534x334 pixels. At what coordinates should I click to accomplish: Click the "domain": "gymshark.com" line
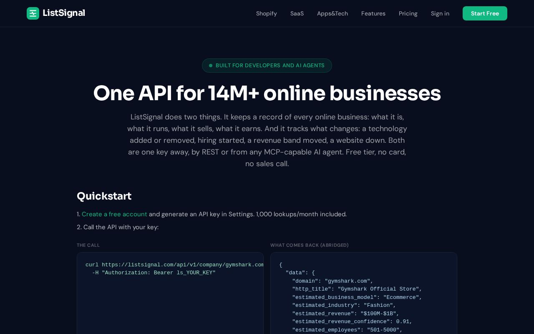(x=332, y=281)
